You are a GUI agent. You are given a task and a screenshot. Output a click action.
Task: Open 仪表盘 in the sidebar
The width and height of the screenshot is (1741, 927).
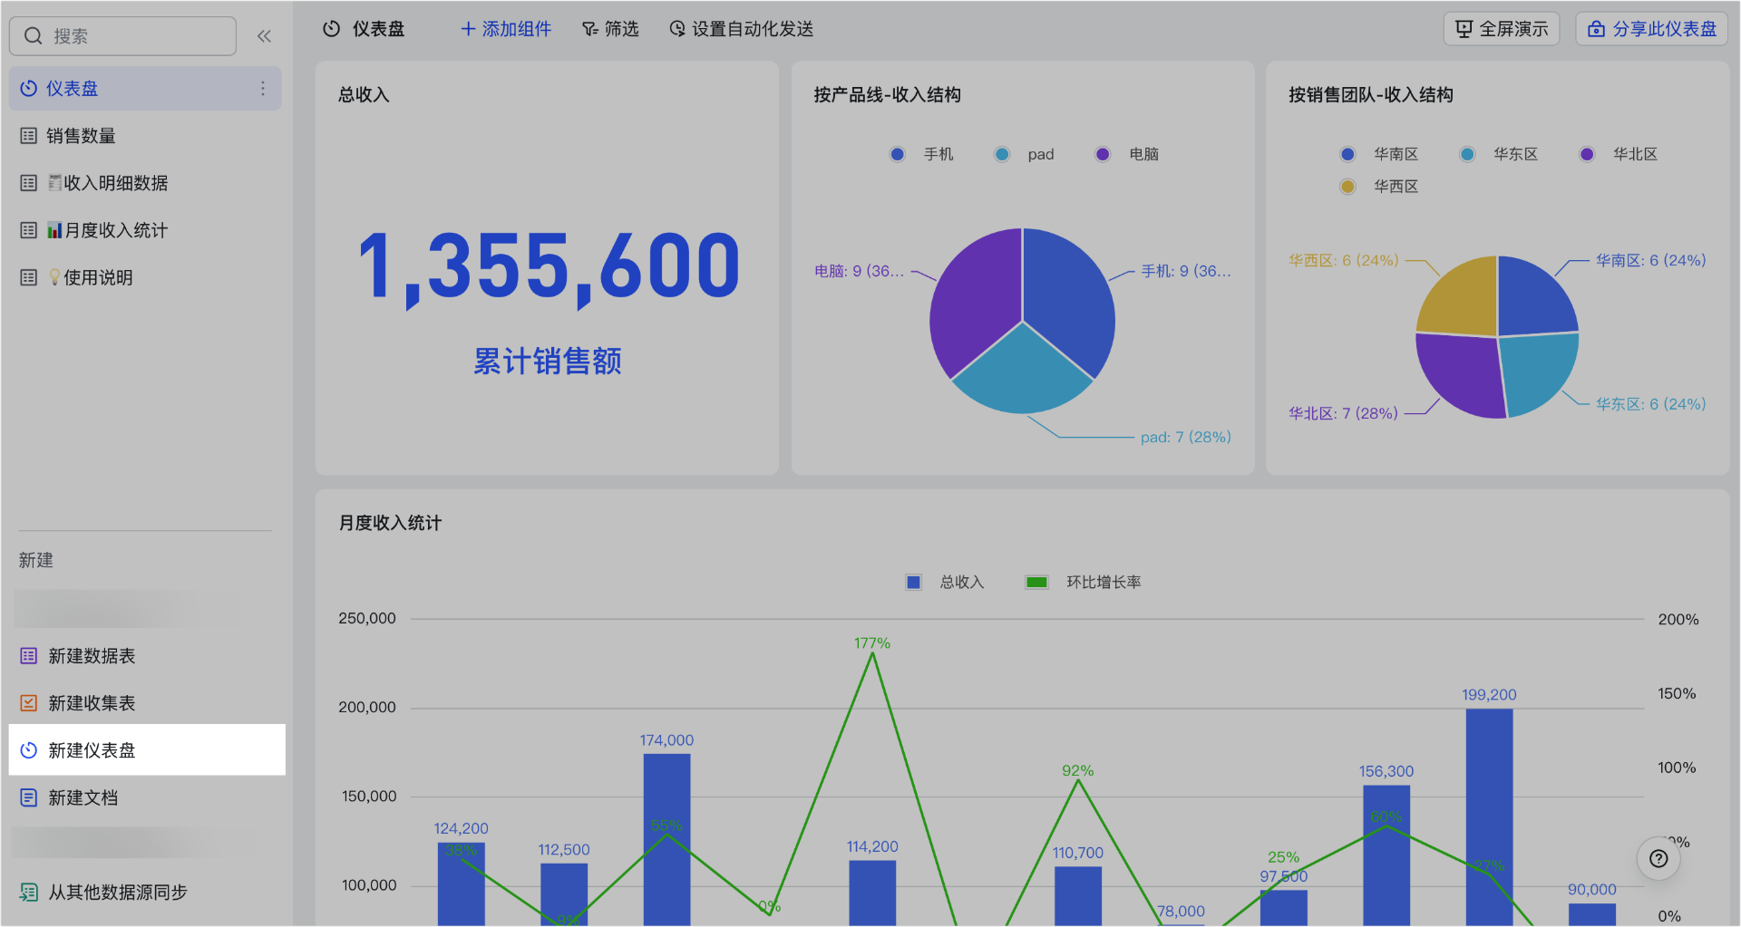pos(145,88)
